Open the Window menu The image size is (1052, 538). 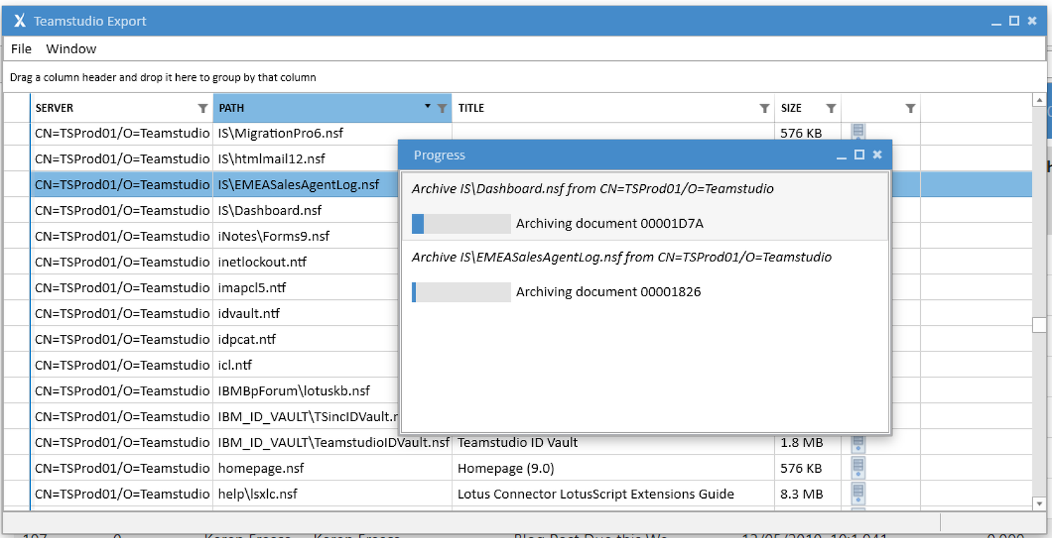click(x=71, y=49)
